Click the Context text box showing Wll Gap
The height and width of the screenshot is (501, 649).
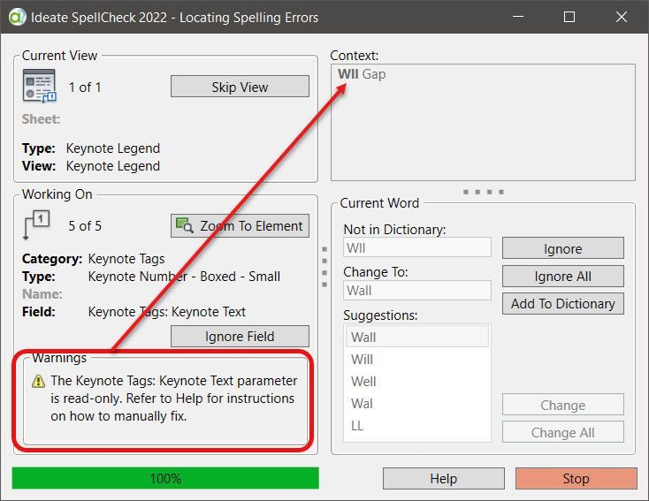click(x=483, y=122)
